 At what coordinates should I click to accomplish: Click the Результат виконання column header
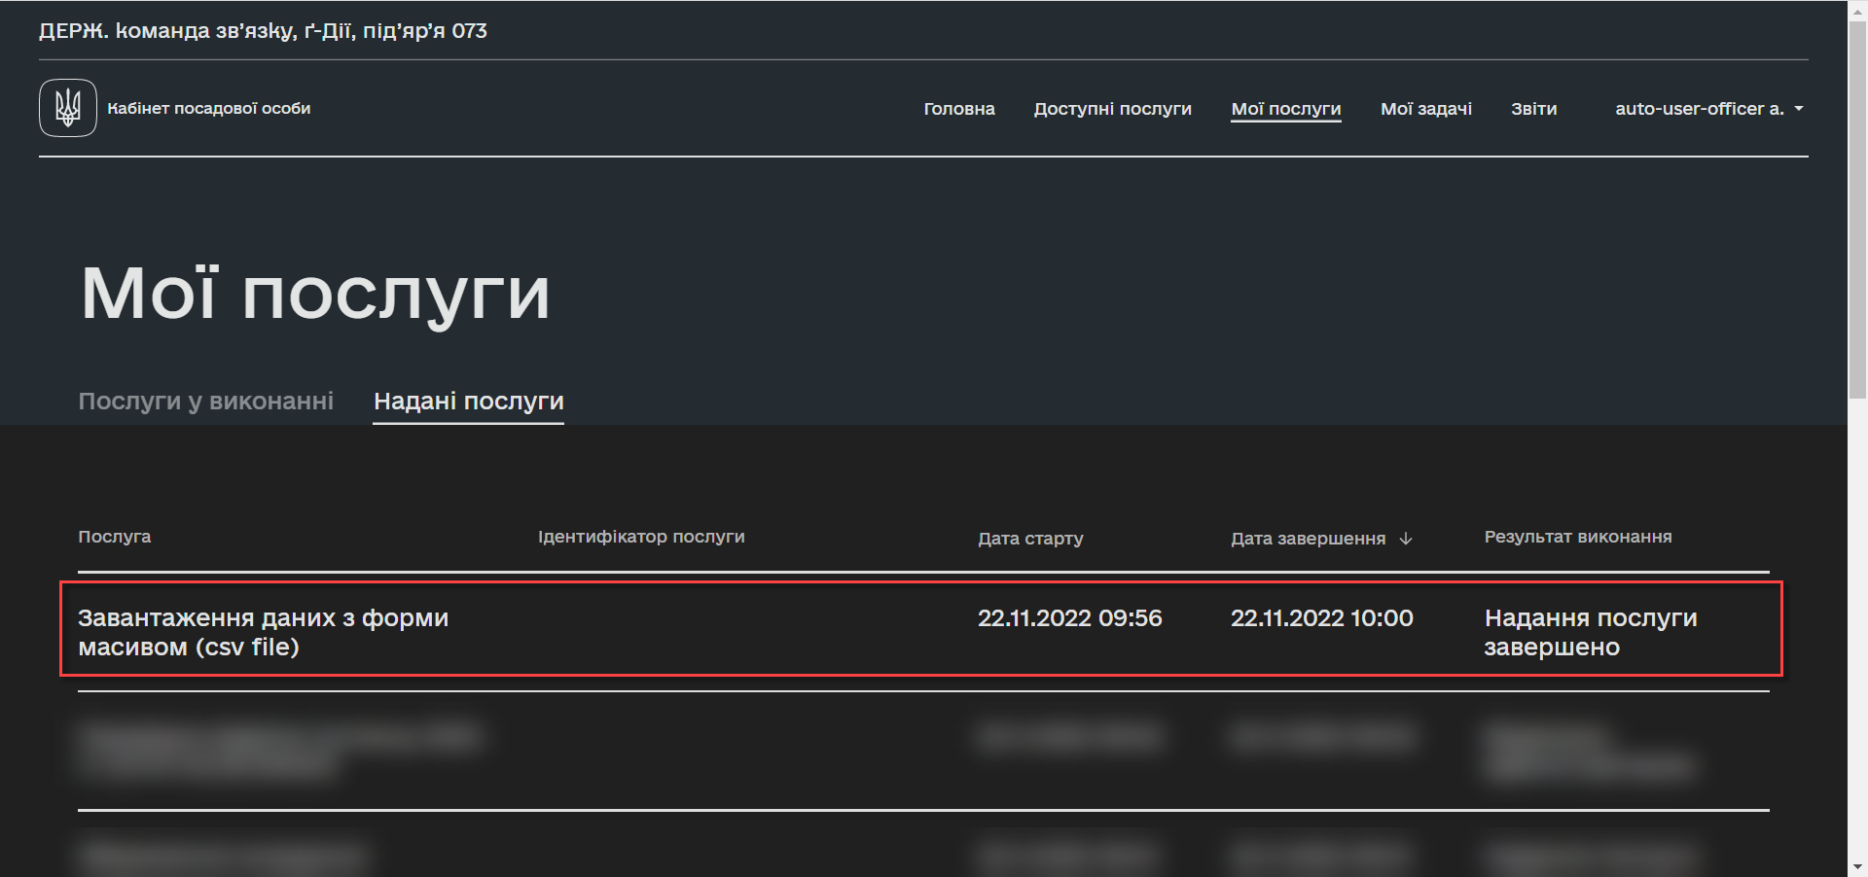click(x=1578, y=537)
